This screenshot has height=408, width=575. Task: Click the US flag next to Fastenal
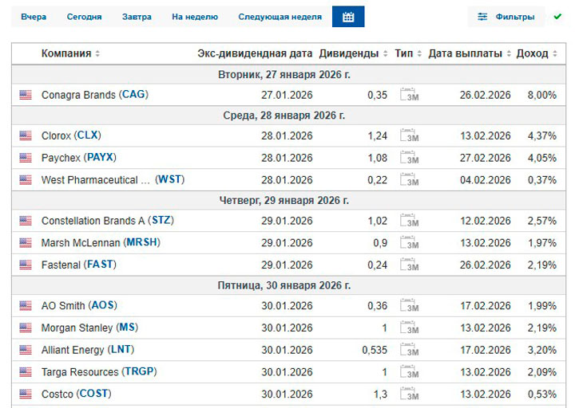click(x=26, y=265)
